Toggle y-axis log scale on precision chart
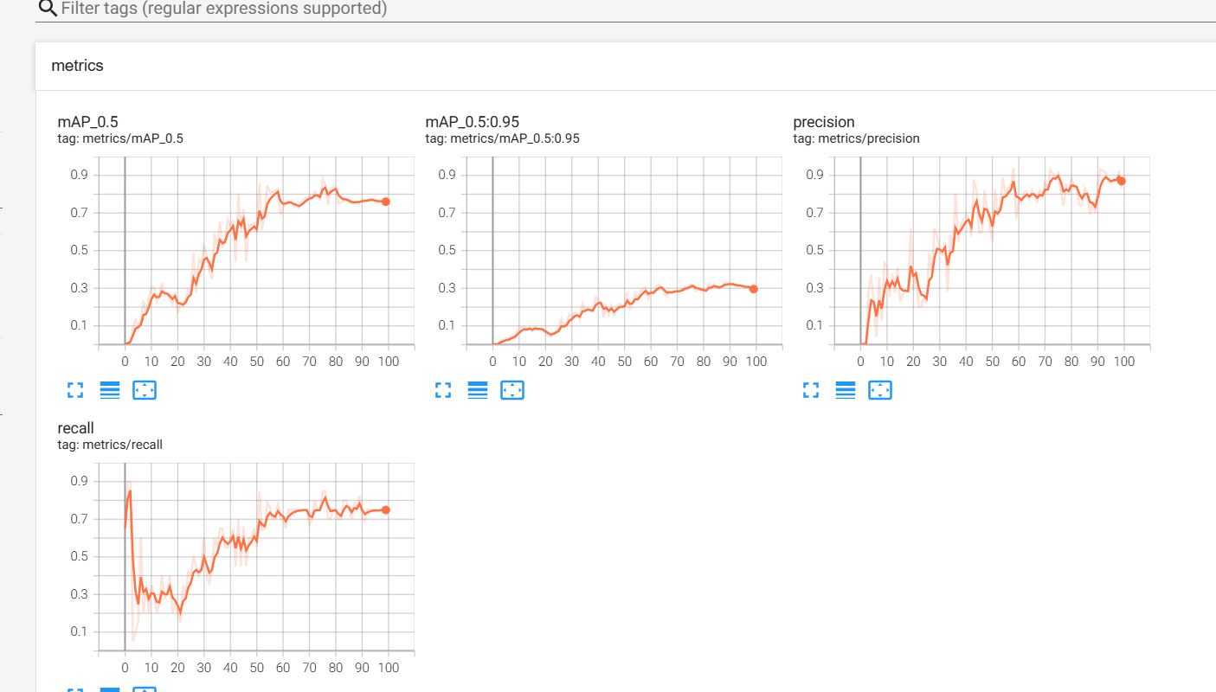This screenshot has height=692, width=1216. 846,390
